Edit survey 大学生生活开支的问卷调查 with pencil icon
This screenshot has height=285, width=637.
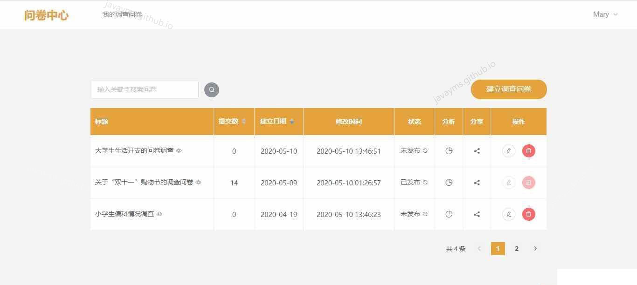pyautogui.click(x=509, y=151)
